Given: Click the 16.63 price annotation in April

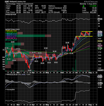Looking at the screenshot, I should [40, 53].
